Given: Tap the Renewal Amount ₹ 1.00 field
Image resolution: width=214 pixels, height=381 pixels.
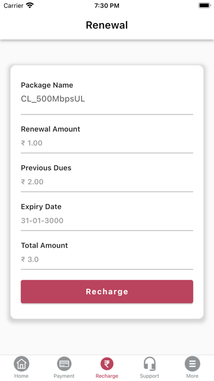Looking at the screenshot, I should point(107,143).
